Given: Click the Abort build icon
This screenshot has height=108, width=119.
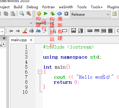Looking at the screenshot, I should coord(66,14).
